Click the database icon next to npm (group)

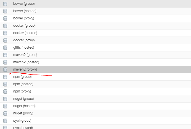tap(5, 77)
